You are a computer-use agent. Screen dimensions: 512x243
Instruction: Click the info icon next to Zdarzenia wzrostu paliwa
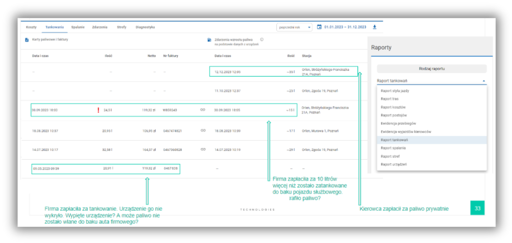tap(262, 40)
